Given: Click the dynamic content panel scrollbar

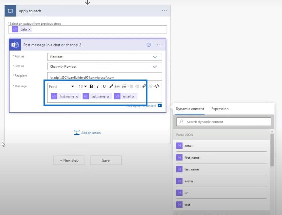Looking at the screenshot, I should [x=272, y=150].
